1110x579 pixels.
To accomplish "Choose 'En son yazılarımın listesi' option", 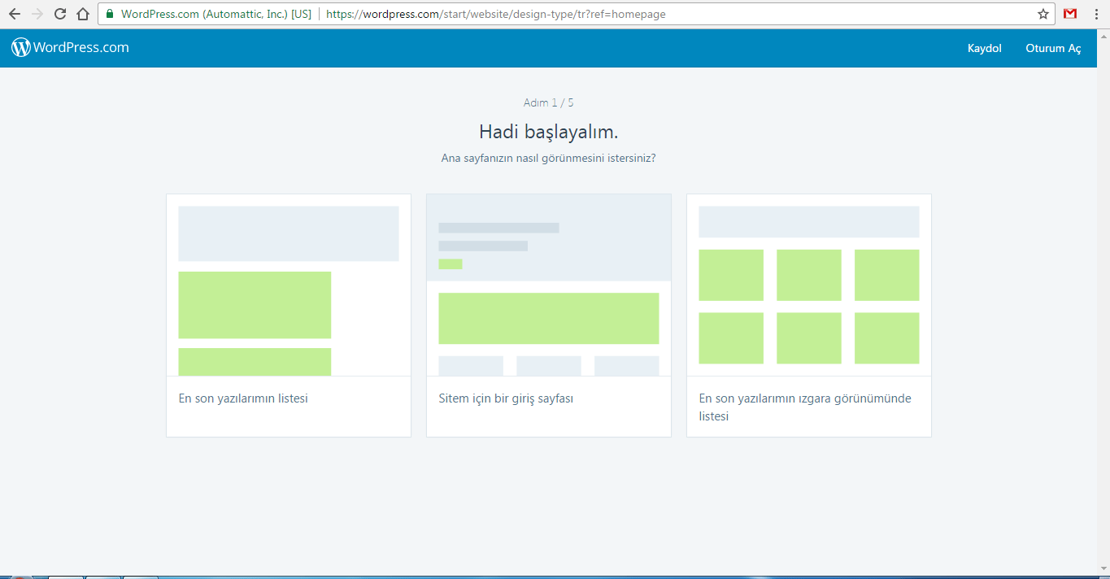I will tap(243, 398).
